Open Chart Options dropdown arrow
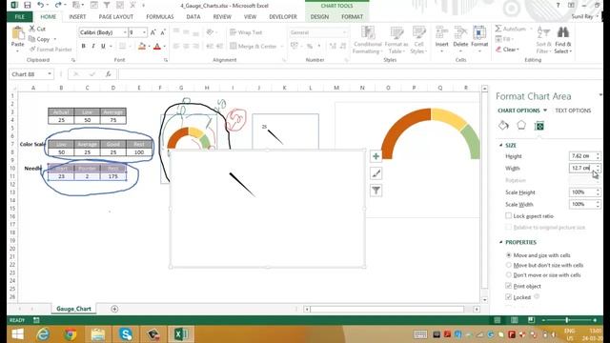This screenshot has width=610, height=343. point(545,111)
